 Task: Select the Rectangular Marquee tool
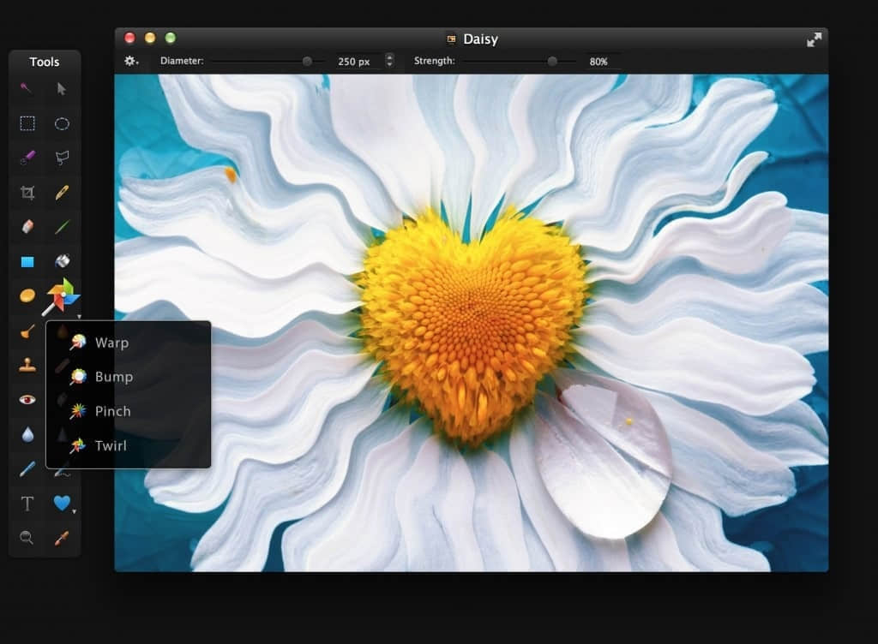point(27,123)
